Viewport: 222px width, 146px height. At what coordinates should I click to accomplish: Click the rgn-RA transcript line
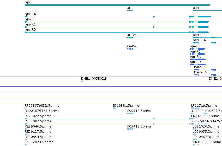tap(118, 17)
